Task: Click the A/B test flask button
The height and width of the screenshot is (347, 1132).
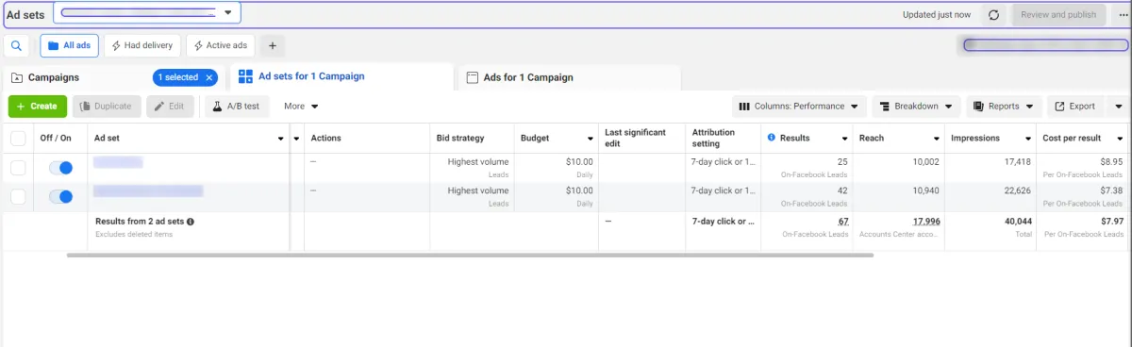Action: tap(236, 107)
